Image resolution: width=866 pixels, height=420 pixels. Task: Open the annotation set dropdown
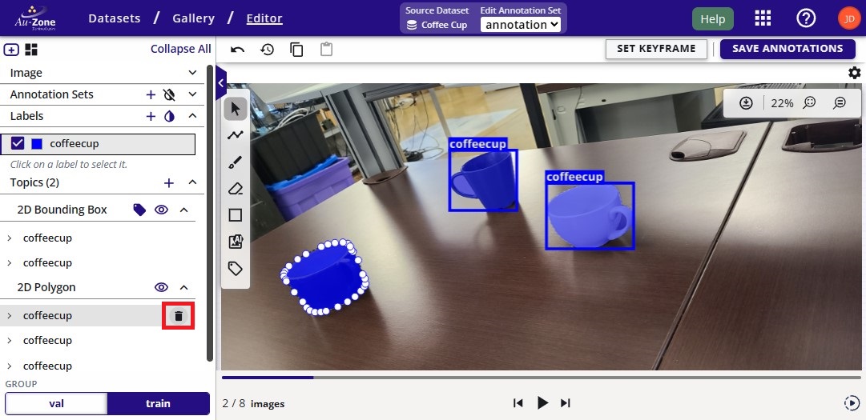tap(520, 25)
